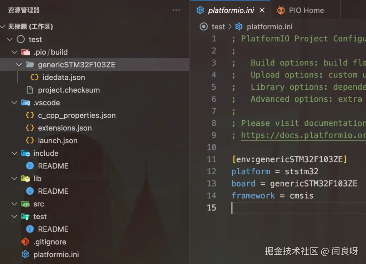Open c_cpp_properties.json file
This screenshot has width=366, height=264.
[77, 115]
